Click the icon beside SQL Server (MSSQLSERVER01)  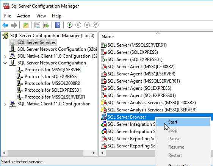[104, 45]
